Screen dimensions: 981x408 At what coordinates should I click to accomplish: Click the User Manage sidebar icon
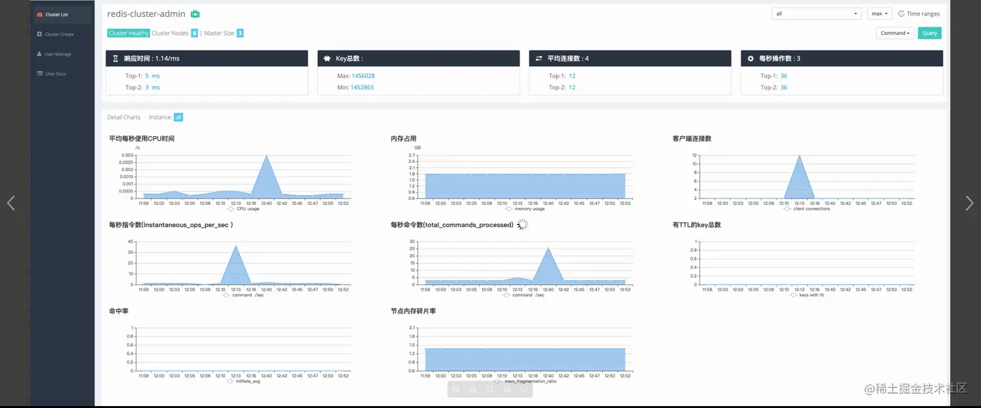[40, 54]
